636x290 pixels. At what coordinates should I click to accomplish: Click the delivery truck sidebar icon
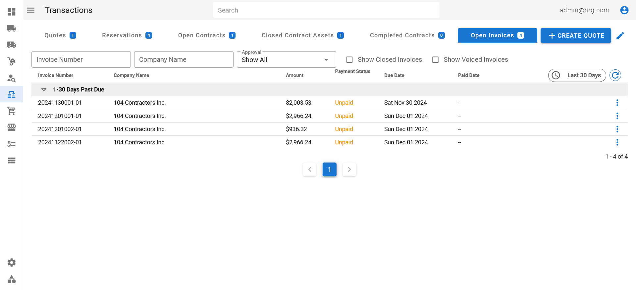(x=12, y=28)
